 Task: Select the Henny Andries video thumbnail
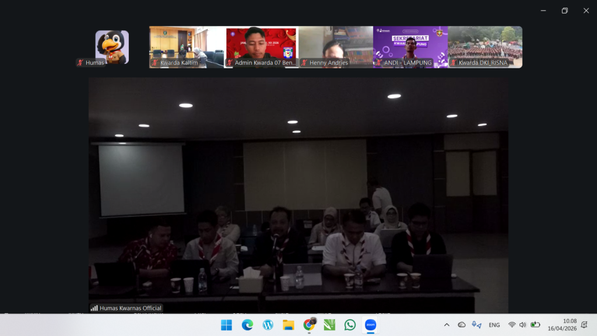(336, 47)
